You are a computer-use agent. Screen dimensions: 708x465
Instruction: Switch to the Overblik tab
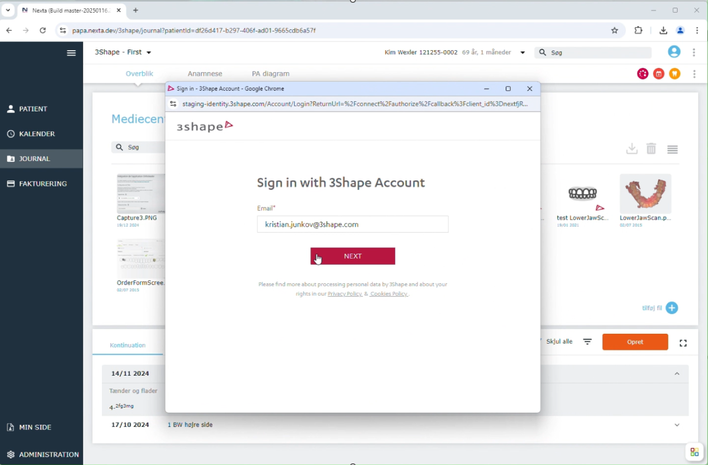[x=139, y=73]
